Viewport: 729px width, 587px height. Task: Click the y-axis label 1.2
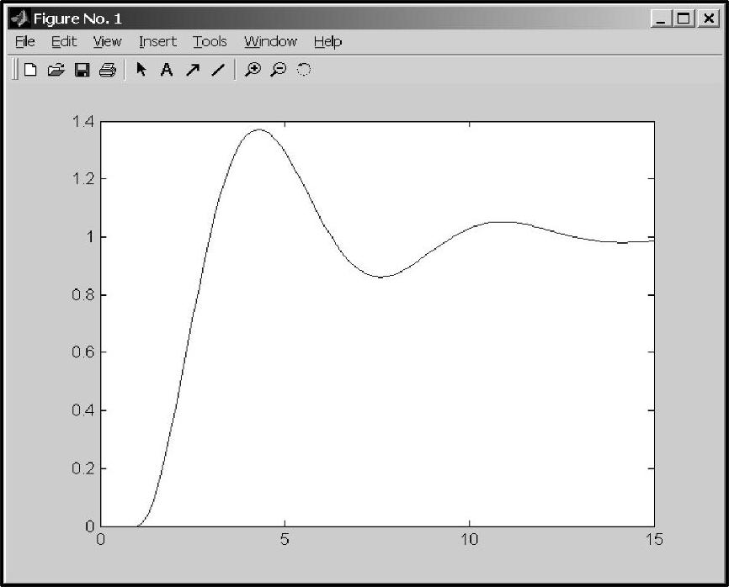pos(82,178)
